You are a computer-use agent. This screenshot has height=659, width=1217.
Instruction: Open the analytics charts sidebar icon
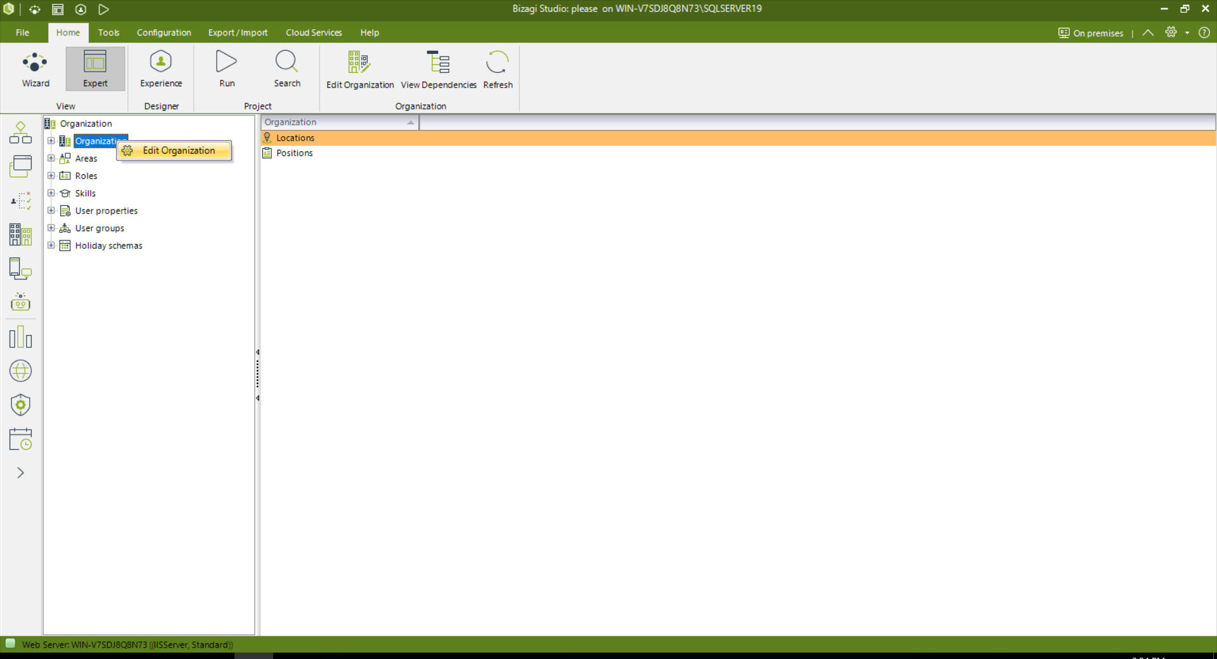coord(20,336)
